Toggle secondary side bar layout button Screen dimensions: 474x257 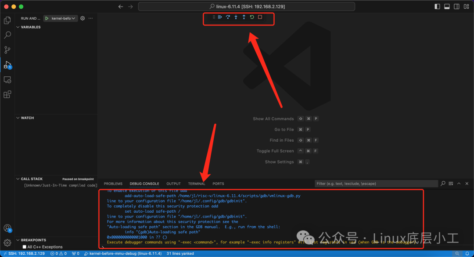point(456,7)
